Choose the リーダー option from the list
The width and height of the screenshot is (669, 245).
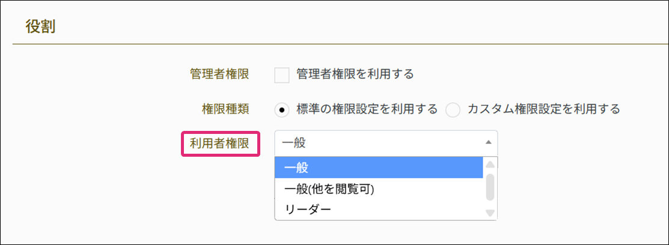click(308, 208)
